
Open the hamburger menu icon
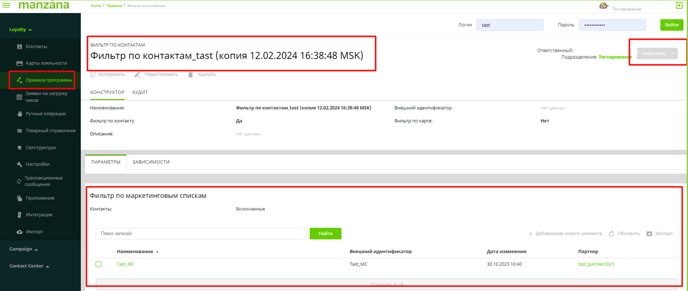click(6, 5)
